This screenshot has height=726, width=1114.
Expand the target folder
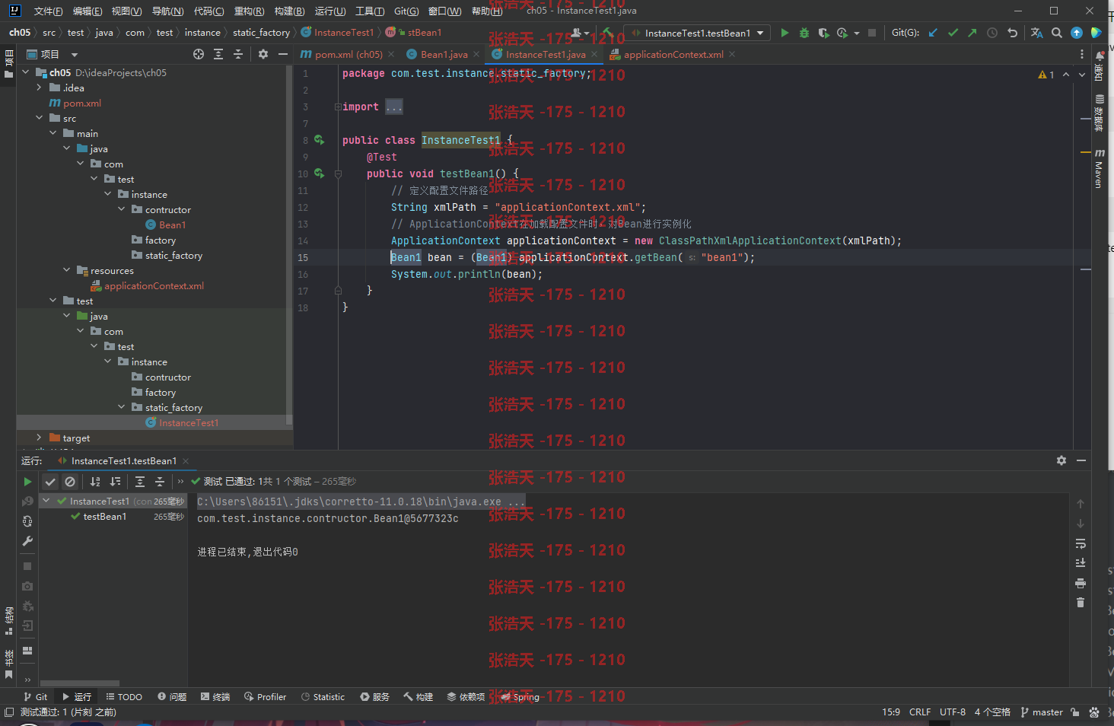[40, 438]
